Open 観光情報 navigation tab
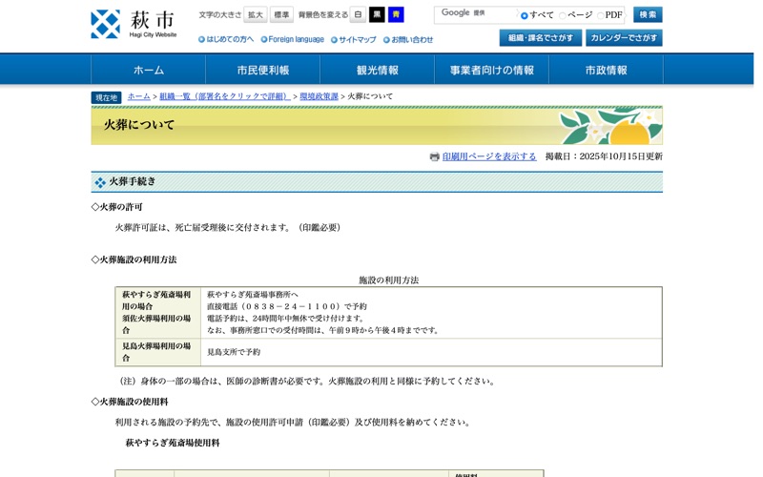Viewport: 763px width, 477px height. coord(377,70)
